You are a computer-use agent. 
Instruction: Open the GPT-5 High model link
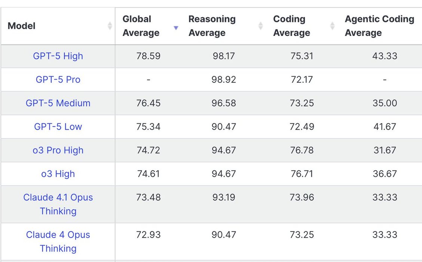pyautogui.click(x=58, y=56)
